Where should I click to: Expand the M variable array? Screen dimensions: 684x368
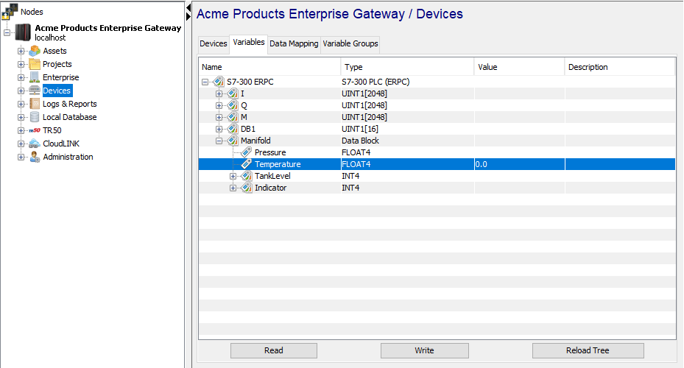click(219, 117)
